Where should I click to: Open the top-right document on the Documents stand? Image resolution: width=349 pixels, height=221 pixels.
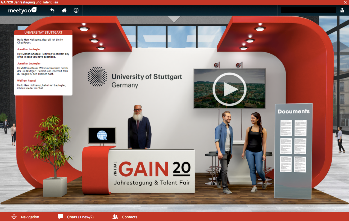click(x=301, y=128)
